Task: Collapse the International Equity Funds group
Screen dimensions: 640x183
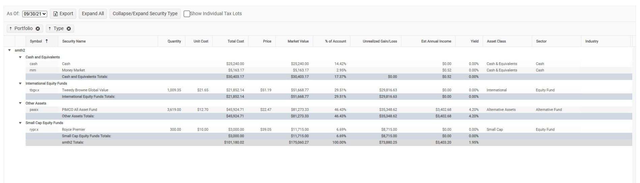Action: tap(20, 84)
